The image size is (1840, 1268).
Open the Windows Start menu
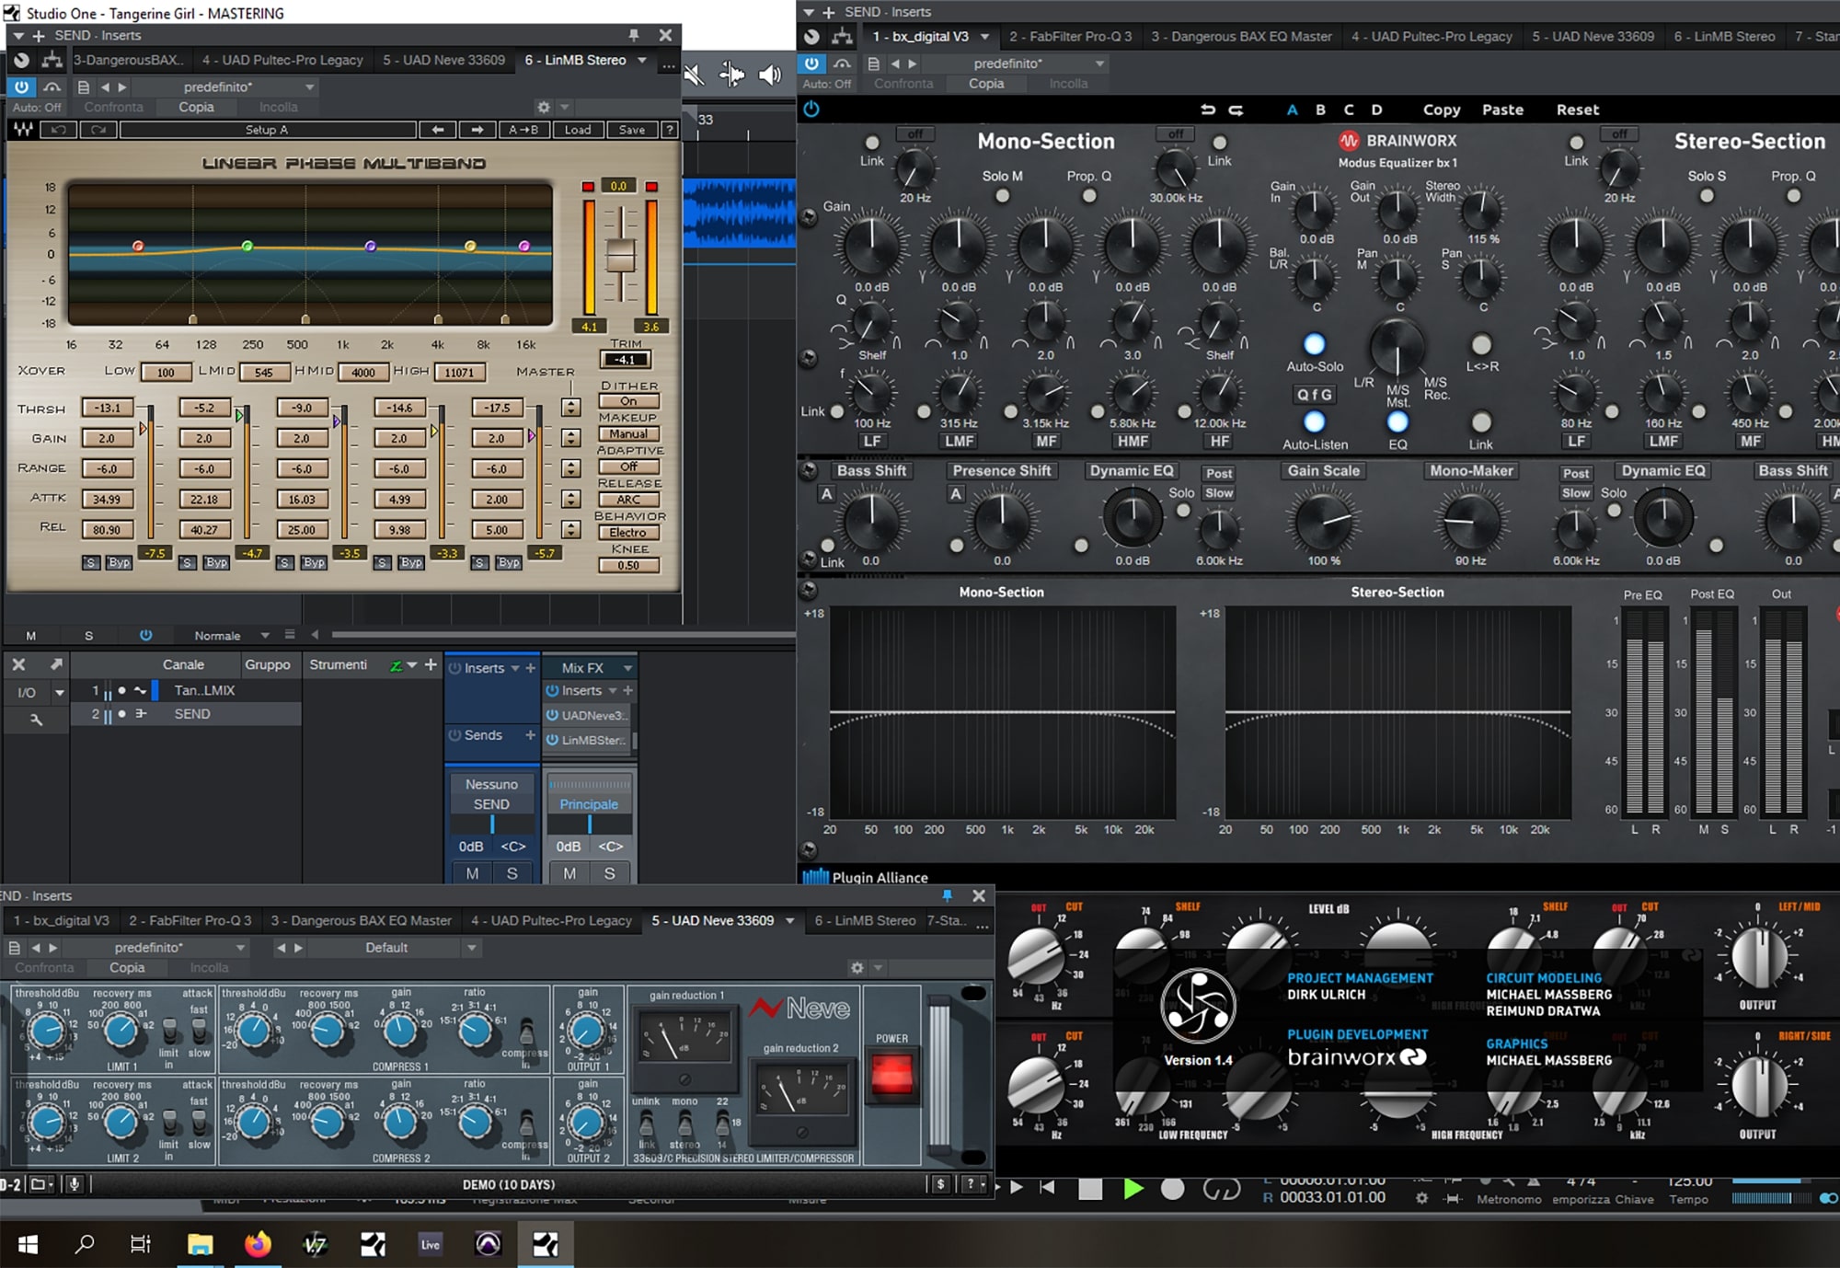point(28,1245)
